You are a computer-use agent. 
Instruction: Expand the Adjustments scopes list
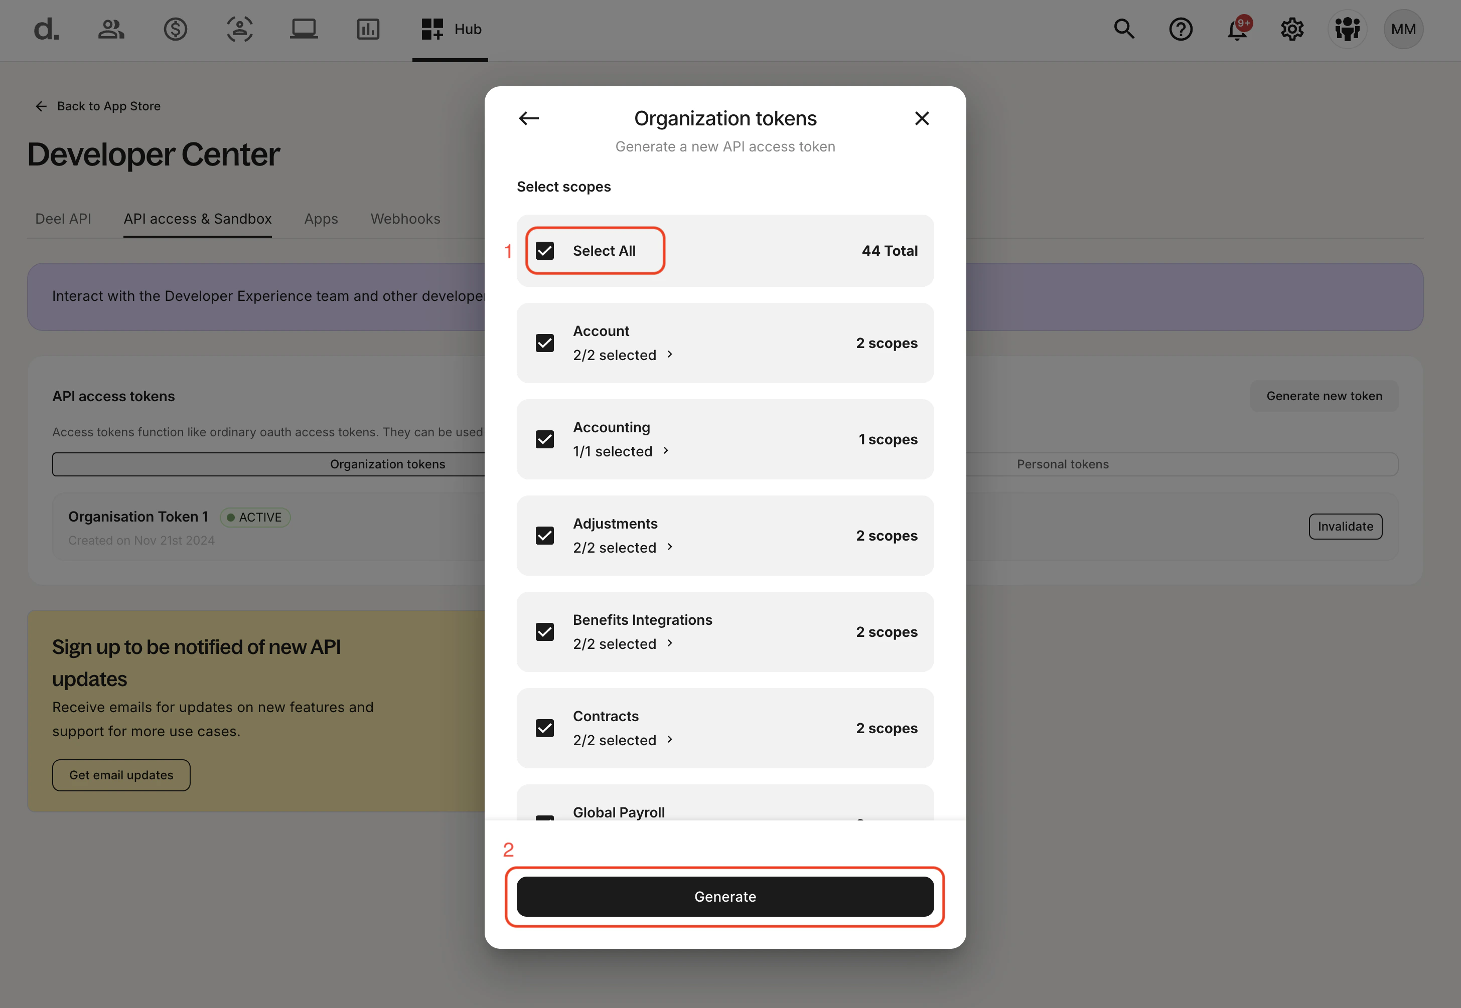click(x=670, y=547)
